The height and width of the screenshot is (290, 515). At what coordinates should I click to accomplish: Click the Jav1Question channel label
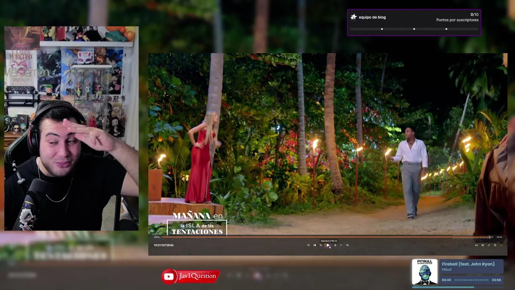point(198,276)
